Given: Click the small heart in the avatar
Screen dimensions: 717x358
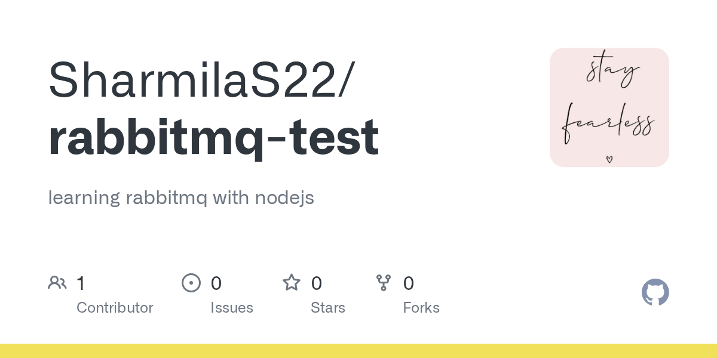Looking at the screenshot, I should (609, 159).
